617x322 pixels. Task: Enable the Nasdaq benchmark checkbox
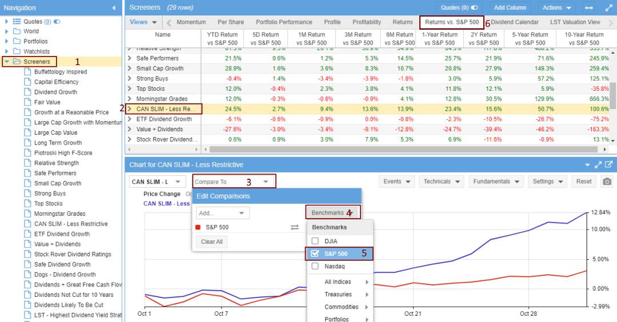coord(315,266)
